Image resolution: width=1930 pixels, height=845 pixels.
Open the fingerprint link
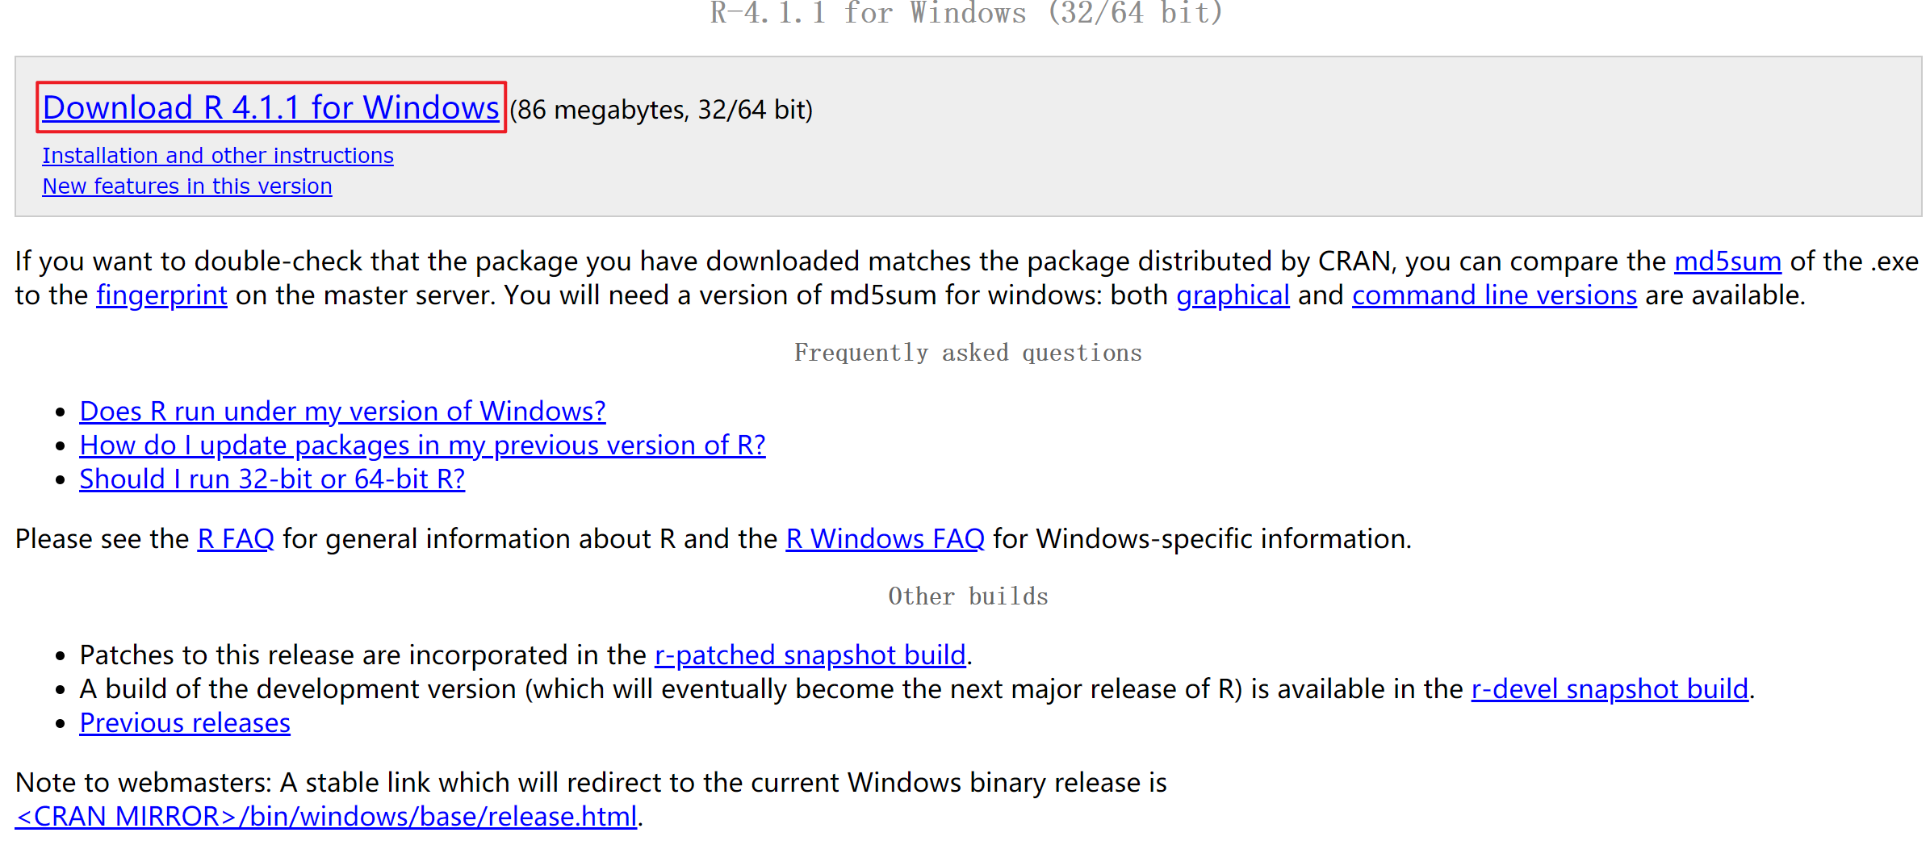[x=161, y=295]
